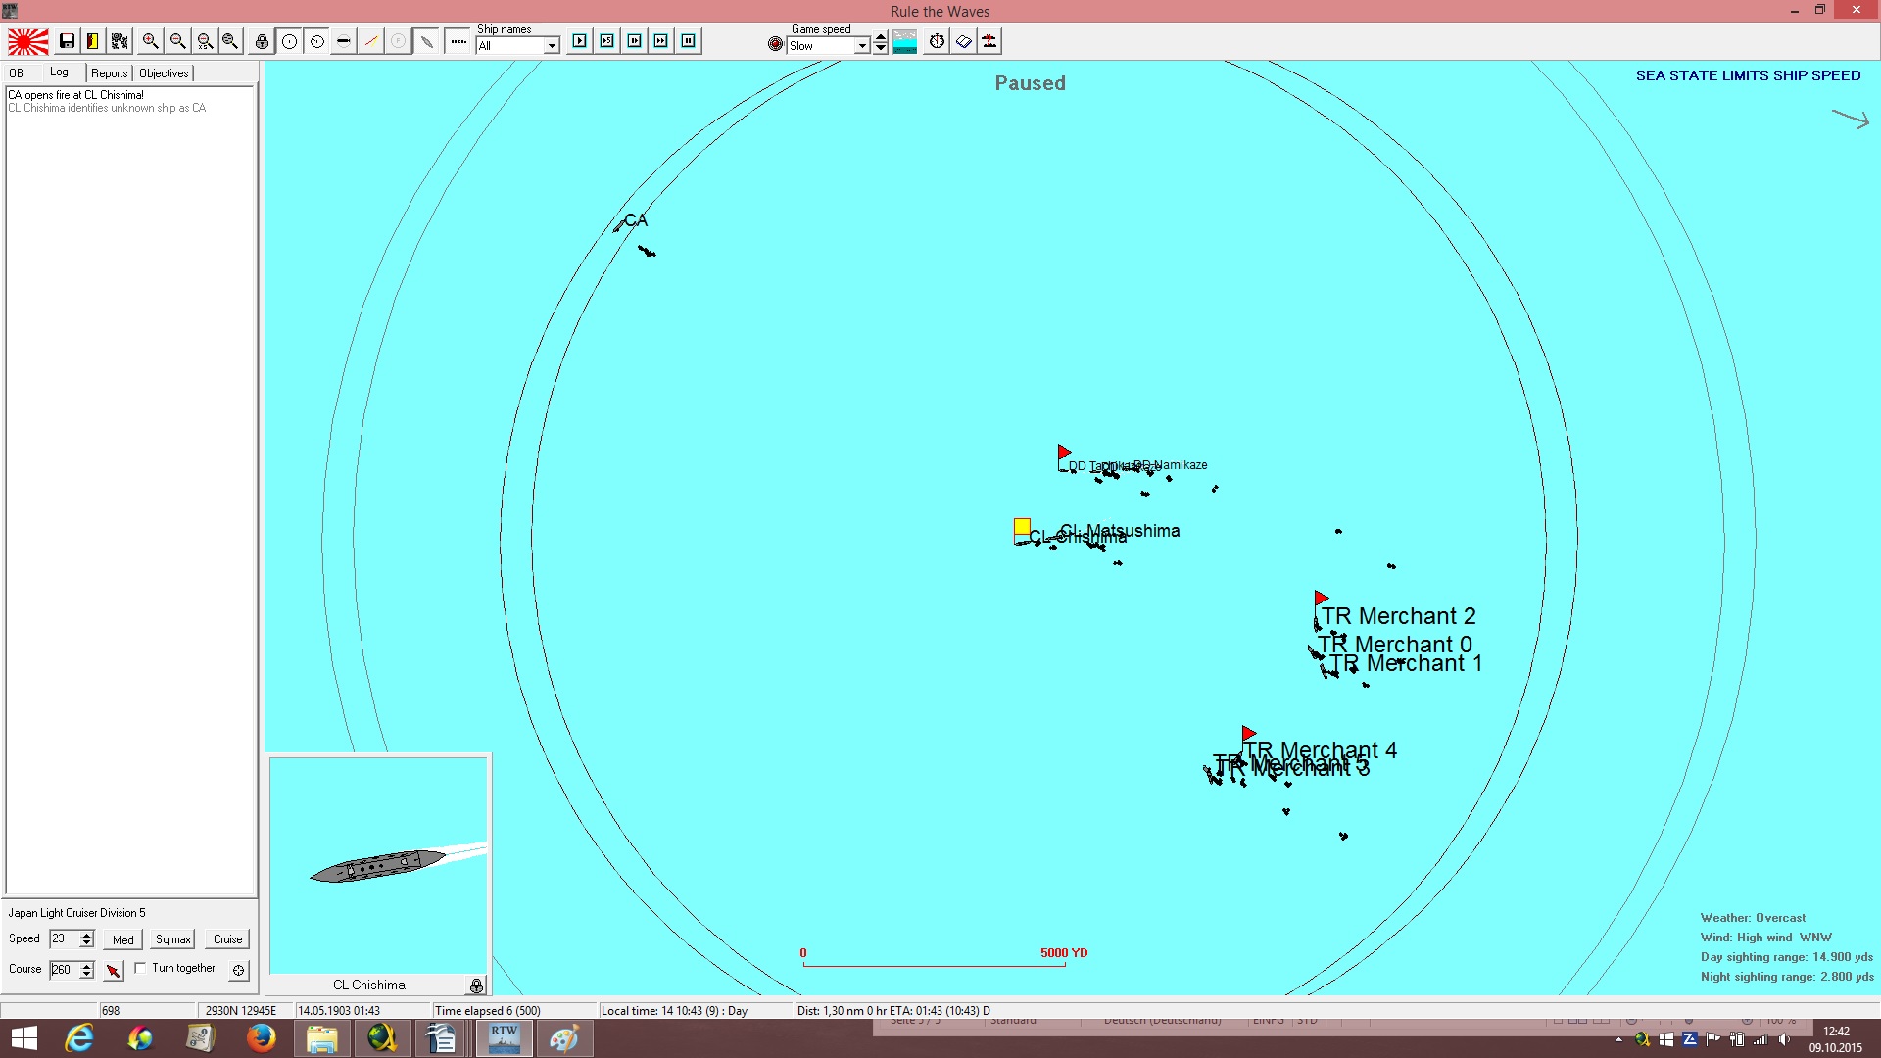Click the lock icon beside CL Chishima
The image size is (1881, 1058).
tap(476, 986)
